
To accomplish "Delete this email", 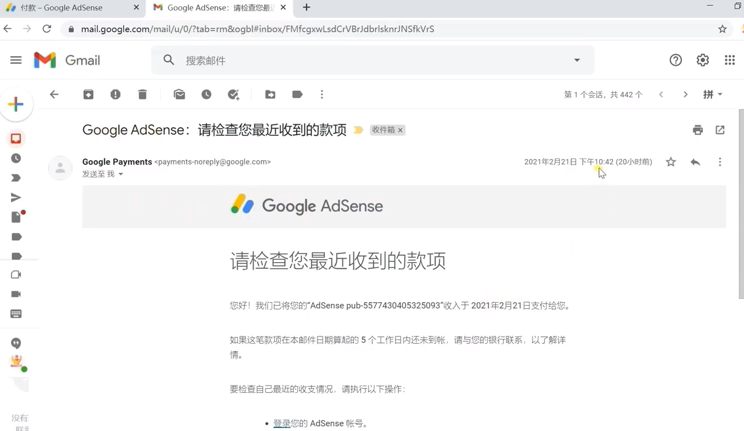I will click(143, 95).
